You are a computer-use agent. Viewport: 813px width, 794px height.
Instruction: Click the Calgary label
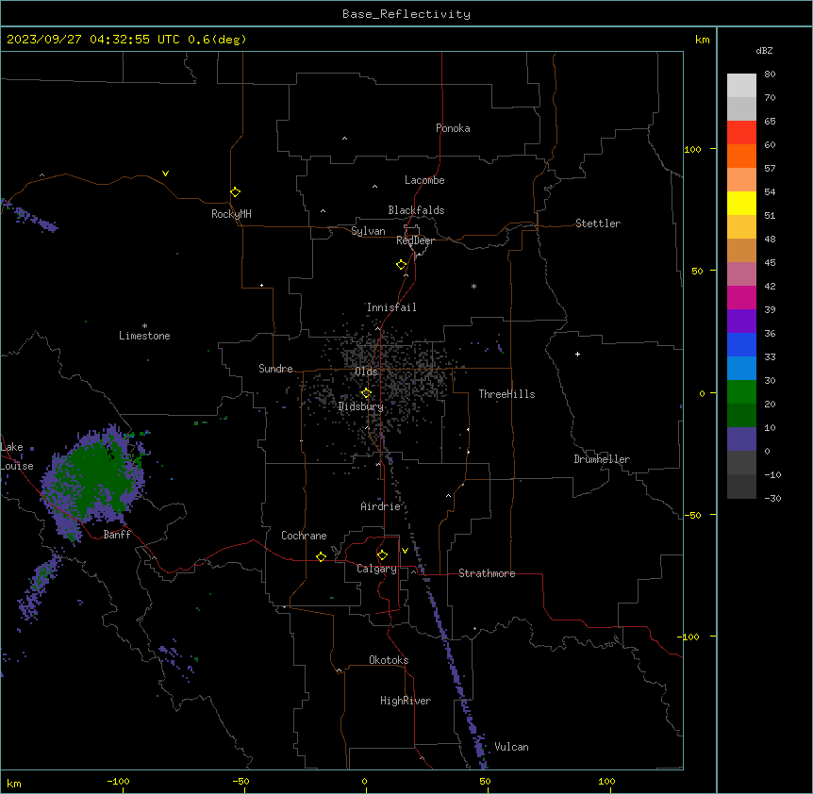click(x=376, y=569)
